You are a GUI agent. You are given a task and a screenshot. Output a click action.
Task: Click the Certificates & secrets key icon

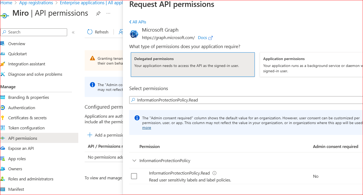[x=3, y=118]
